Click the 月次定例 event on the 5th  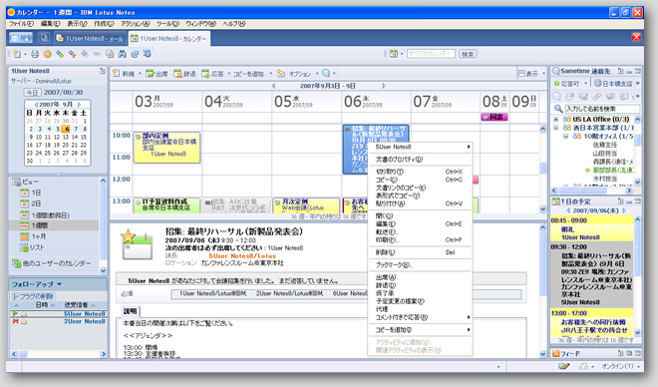(x=306, y=204)
